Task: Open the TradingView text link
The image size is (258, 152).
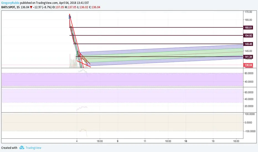Action: tap(33, 148)
